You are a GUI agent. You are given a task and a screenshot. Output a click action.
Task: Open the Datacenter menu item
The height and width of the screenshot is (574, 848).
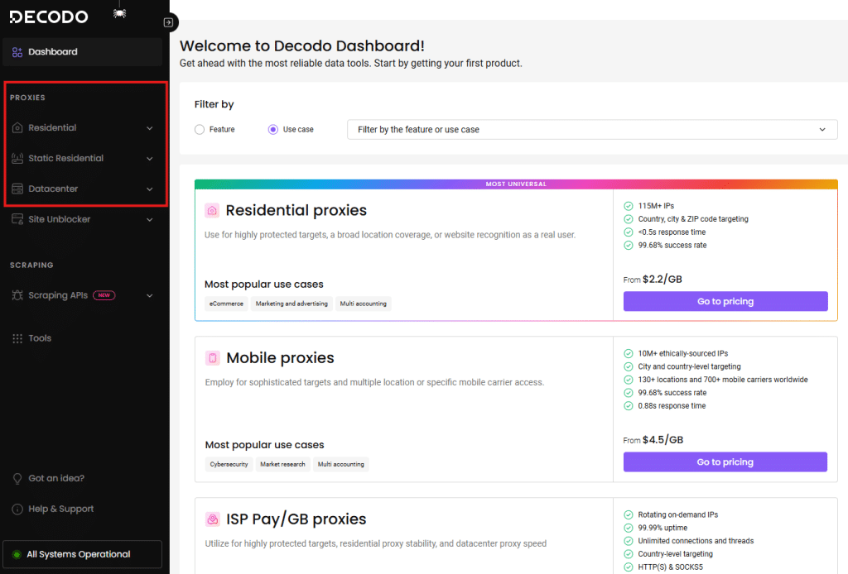click(82, 189)
